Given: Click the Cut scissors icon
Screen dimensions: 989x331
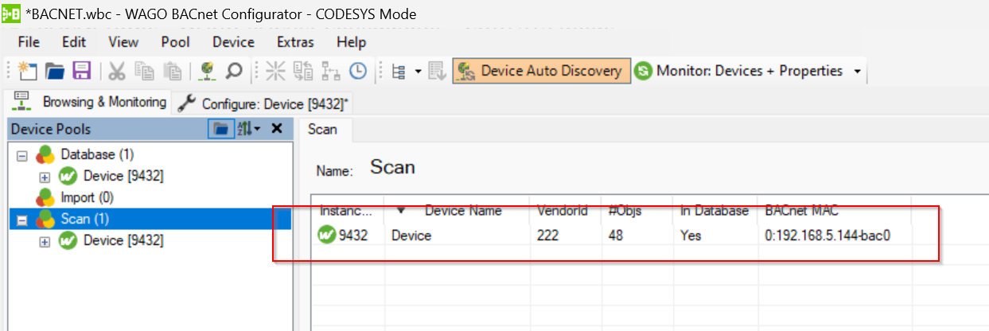Looking at the screenshot, I should (117, 71).
